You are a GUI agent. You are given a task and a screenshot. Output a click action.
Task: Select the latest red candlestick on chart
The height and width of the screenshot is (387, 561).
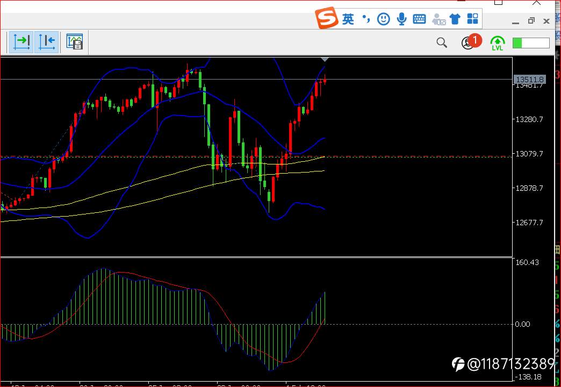click(325, 80)
